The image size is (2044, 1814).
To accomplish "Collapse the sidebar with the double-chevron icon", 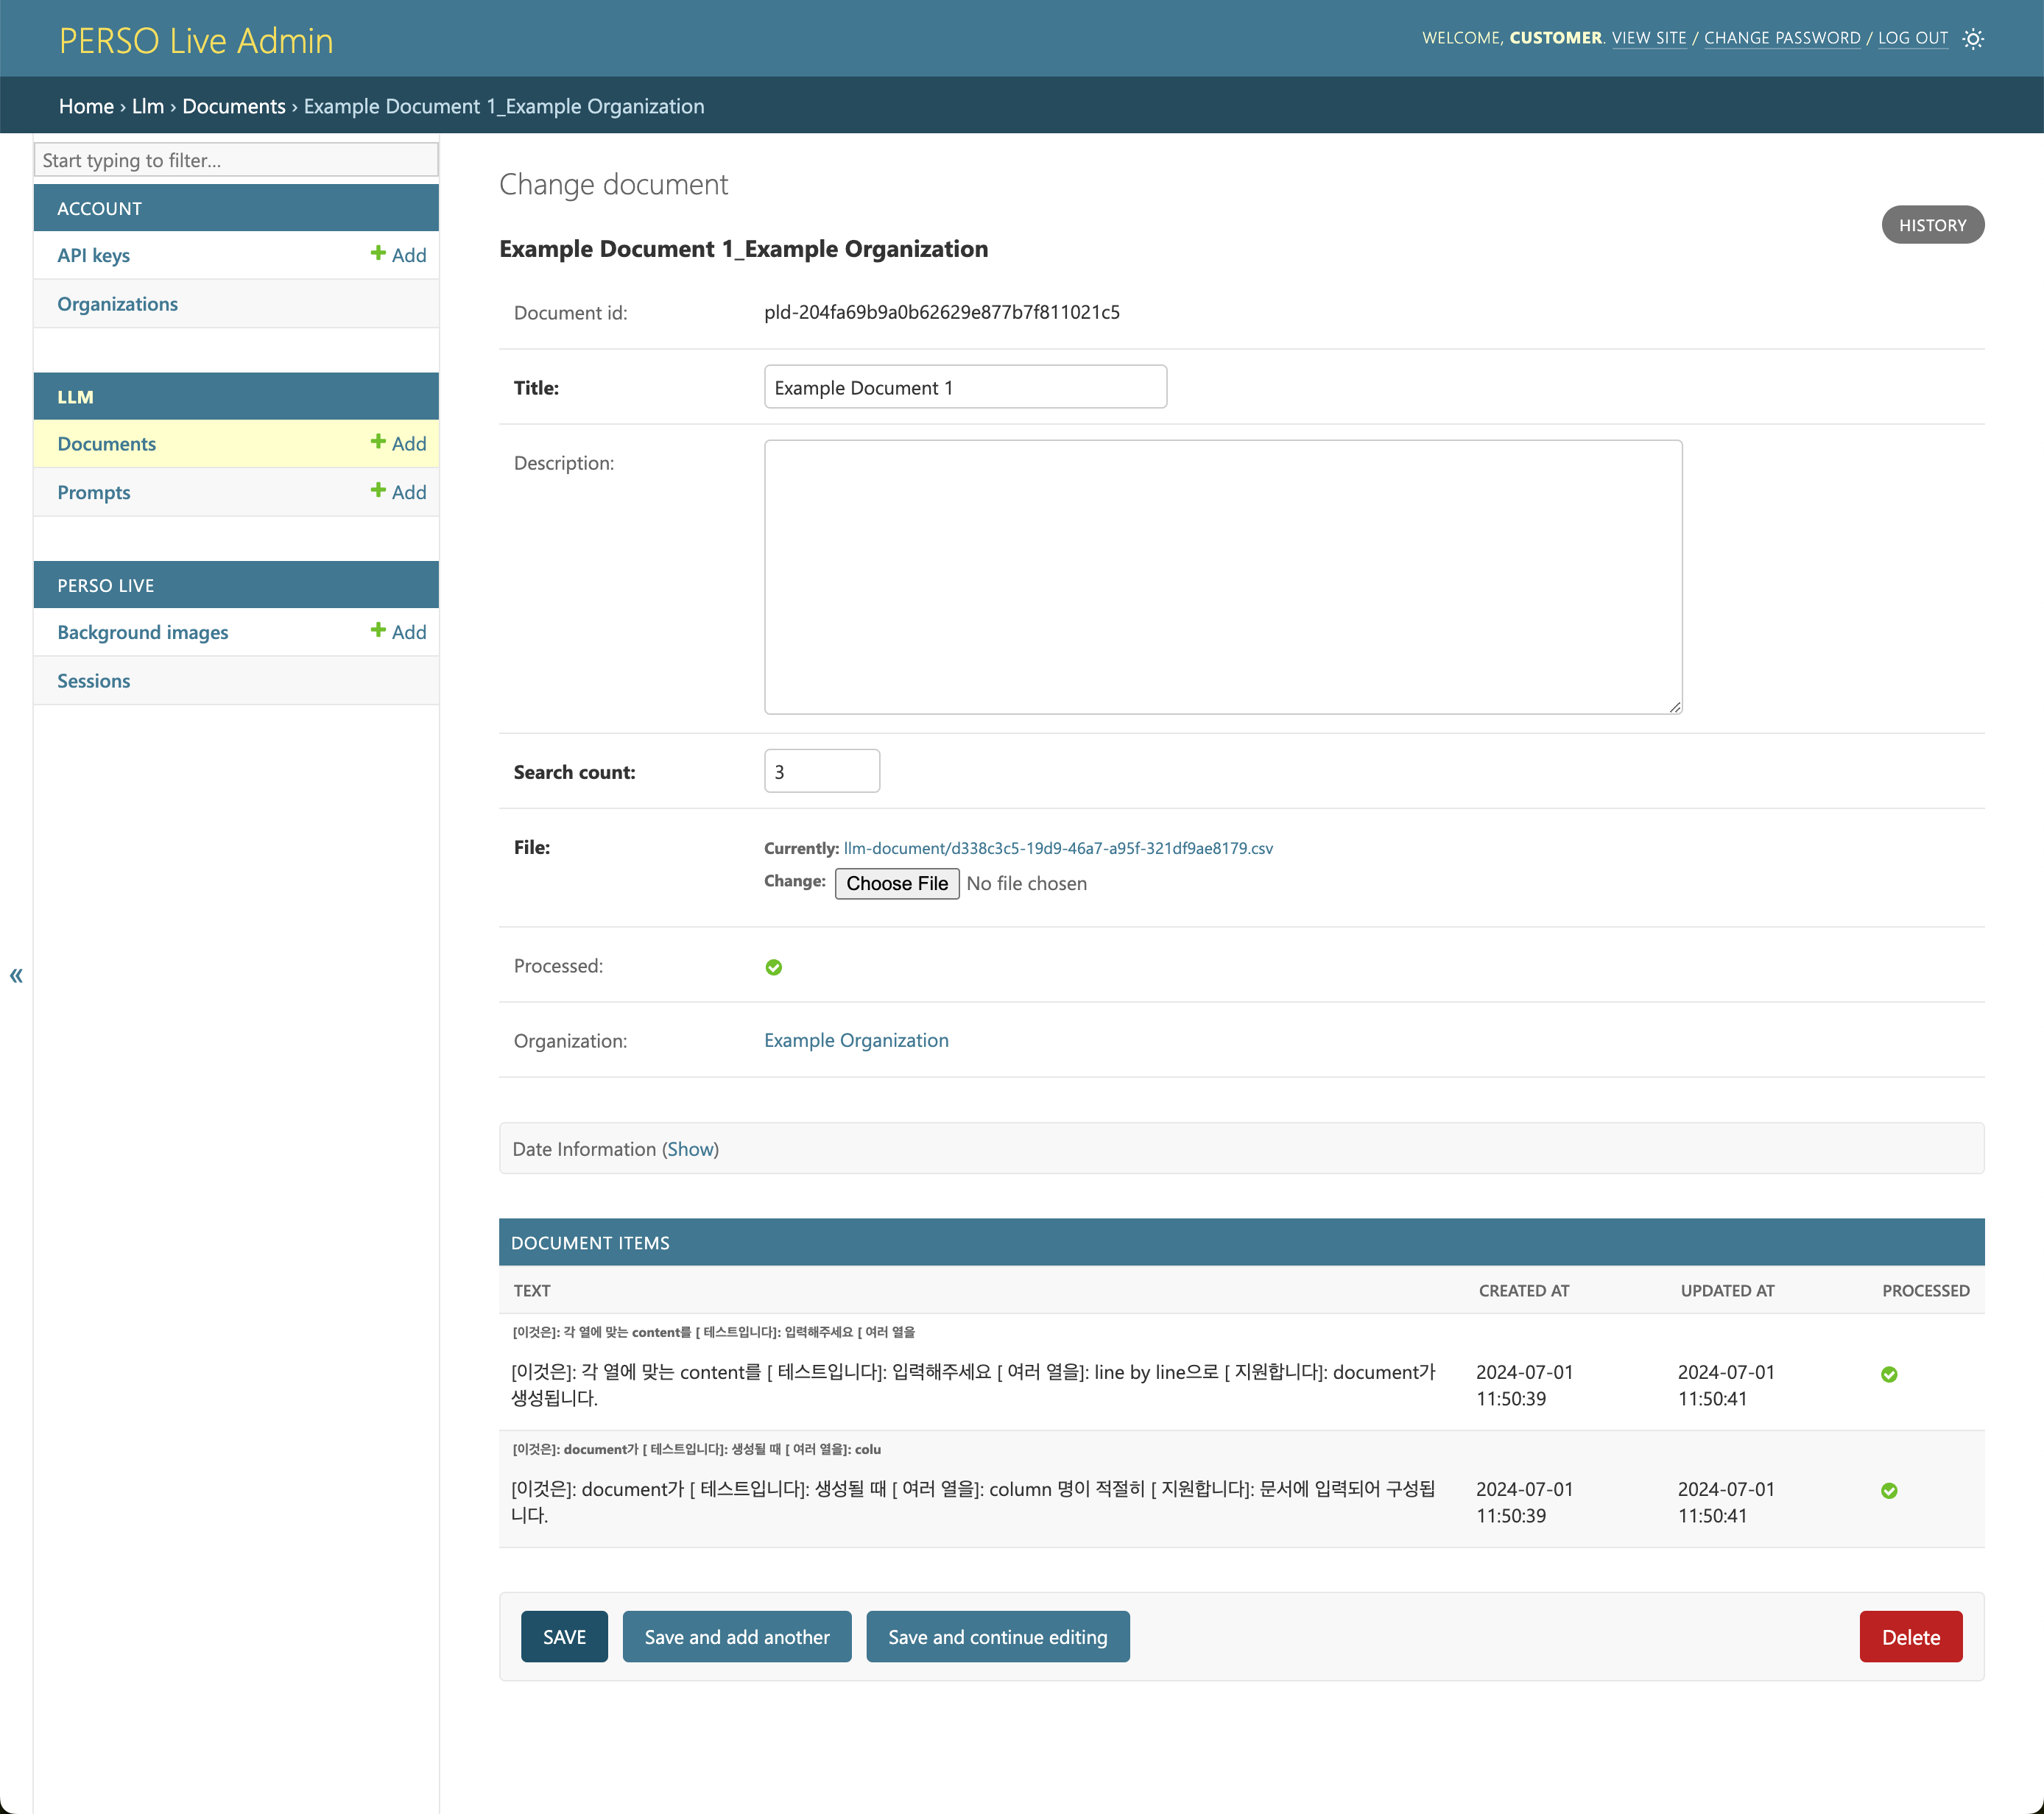I will [16, 975].
